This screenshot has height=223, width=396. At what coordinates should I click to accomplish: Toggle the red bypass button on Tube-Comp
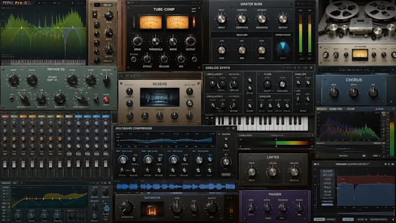[x=133, y=59]
